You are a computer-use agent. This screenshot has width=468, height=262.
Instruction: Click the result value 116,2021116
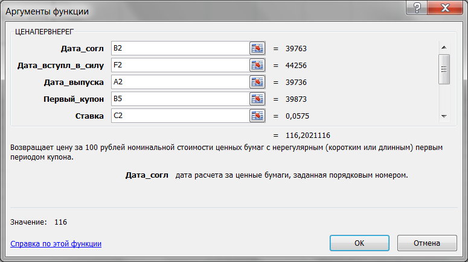point(308,136)
